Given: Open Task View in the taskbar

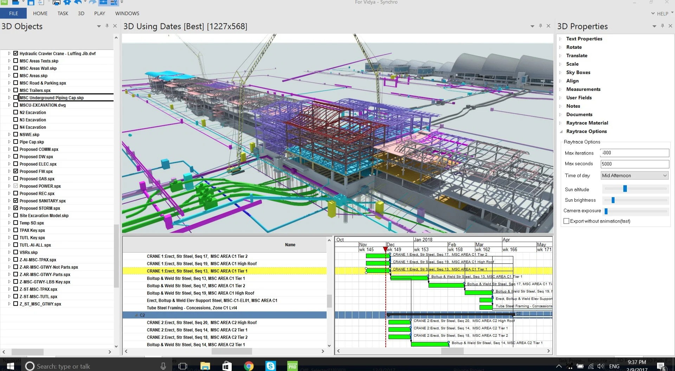Looking at the screenshot, I should click(183, 366).
